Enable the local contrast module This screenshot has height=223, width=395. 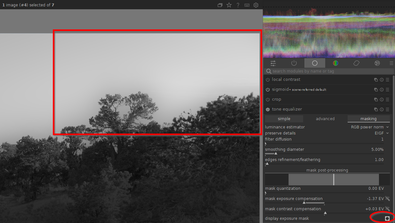click(x=268, y=80)
